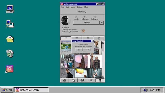Viewport: 165px width, 93px height.
Task: Open the Options menu
Action: (x=79, y=7)
